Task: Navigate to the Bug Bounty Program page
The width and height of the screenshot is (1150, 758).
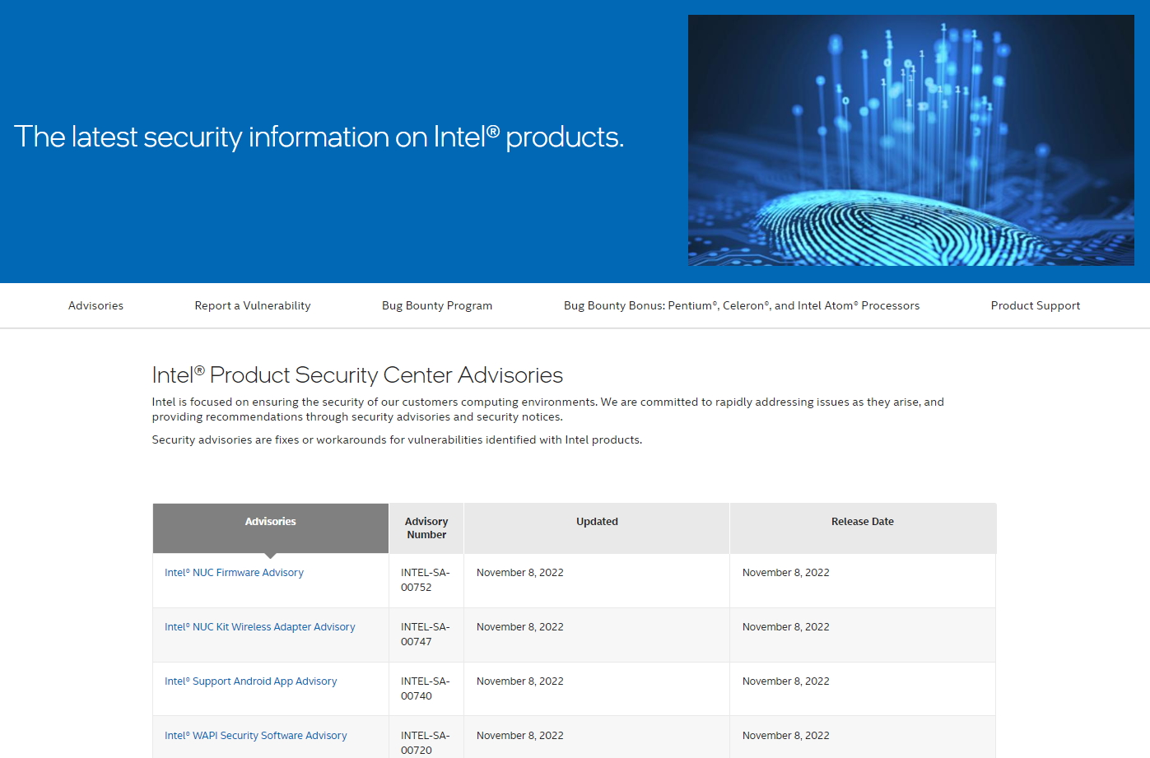Action: point(436,305)
